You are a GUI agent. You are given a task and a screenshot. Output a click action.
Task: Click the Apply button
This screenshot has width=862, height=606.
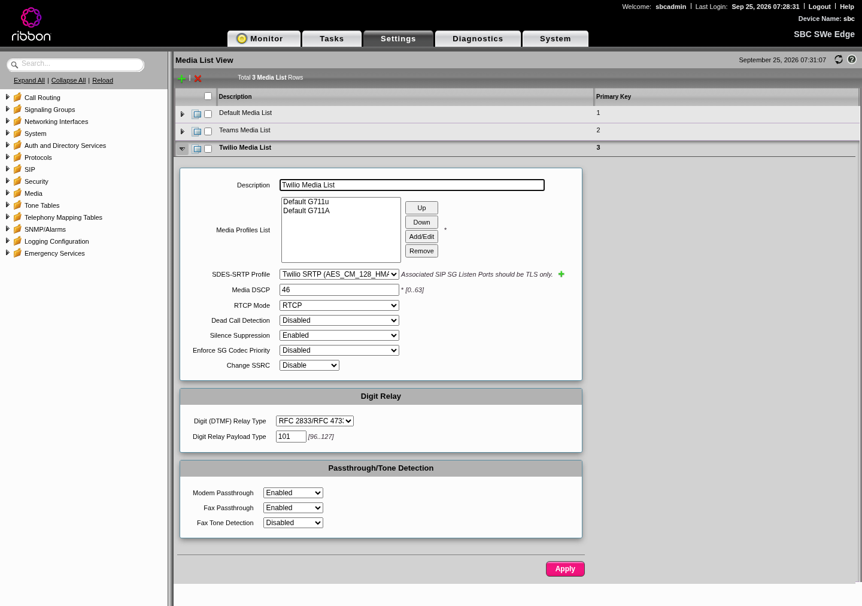tap(565, 569)
